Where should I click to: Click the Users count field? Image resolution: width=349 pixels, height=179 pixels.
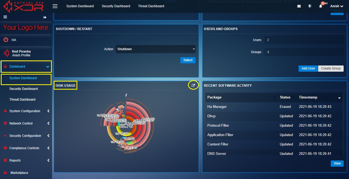(x=304, y=40)
